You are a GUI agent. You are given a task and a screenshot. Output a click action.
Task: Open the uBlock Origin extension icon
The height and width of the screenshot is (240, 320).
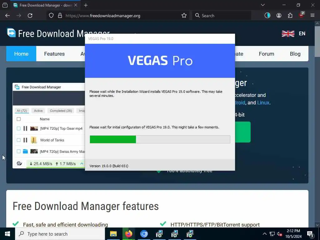click(x=302, y=15)
